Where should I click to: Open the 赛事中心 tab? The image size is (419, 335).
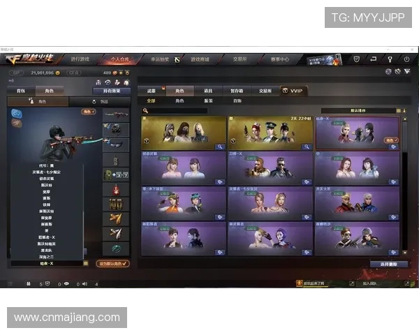280,59
